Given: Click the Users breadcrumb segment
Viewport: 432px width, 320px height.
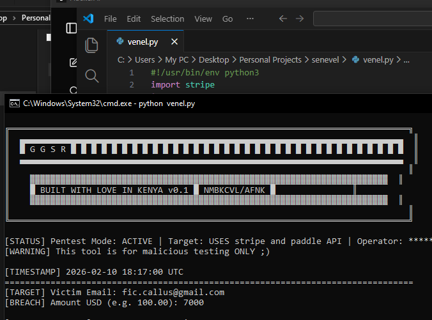Looking at the screenshot, I should click(x=145, y=60).
